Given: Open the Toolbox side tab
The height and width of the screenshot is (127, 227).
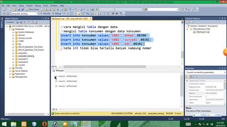Looking at the screenshot, I should [x=2, y=23].
